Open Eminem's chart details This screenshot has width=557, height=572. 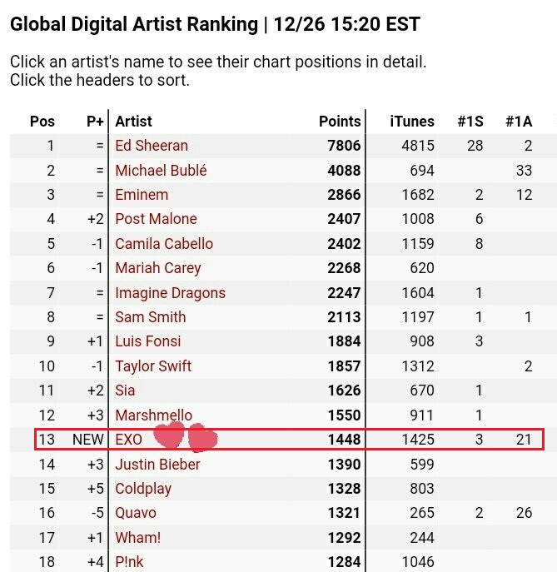click(x=142, y=195)
